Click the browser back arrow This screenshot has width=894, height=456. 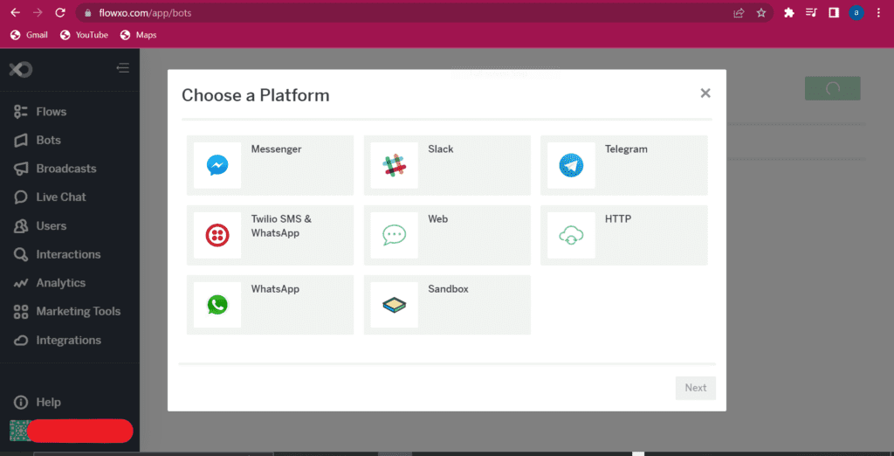(16, 12)
